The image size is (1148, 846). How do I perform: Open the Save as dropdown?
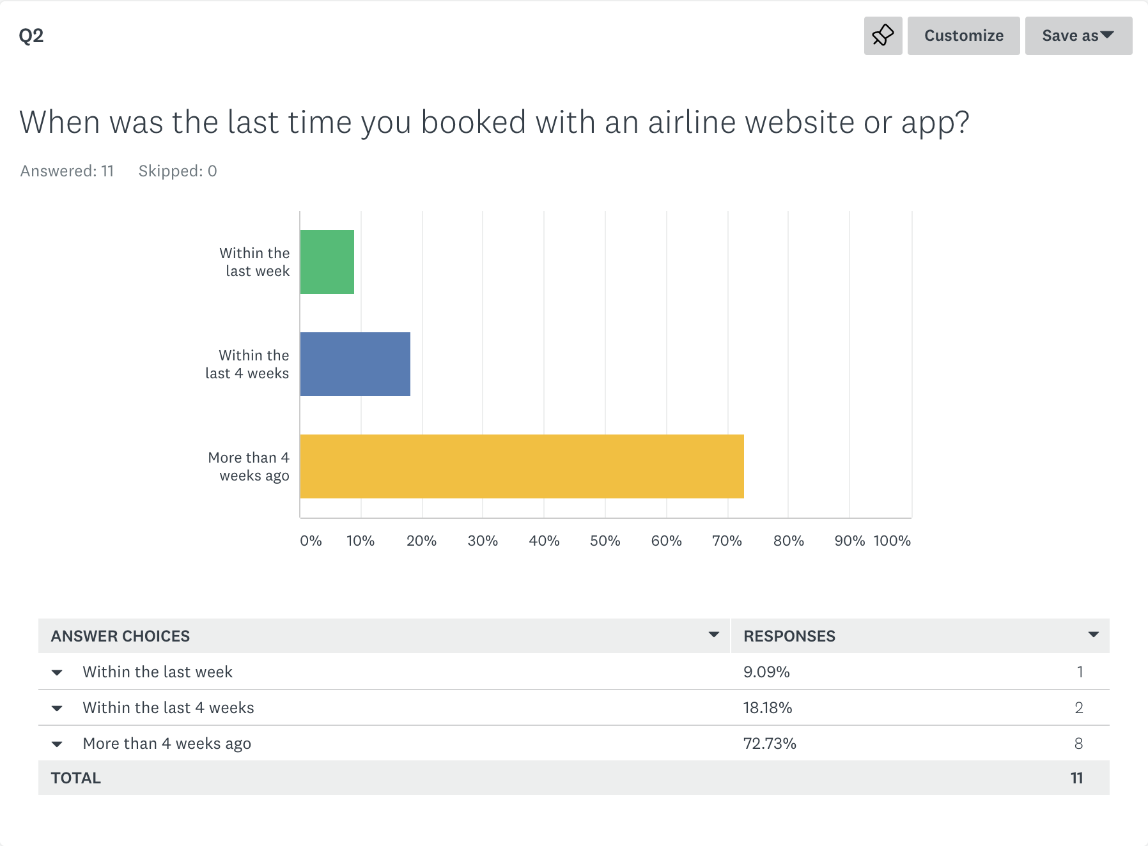pyautogui.click(x=1078, y=36)
